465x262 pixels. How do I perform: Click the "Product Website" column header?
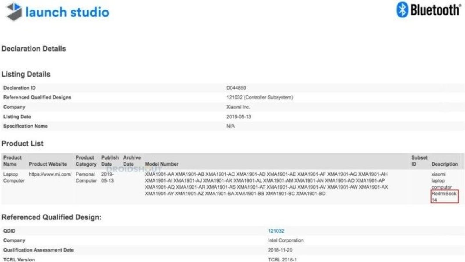[48, 164]
